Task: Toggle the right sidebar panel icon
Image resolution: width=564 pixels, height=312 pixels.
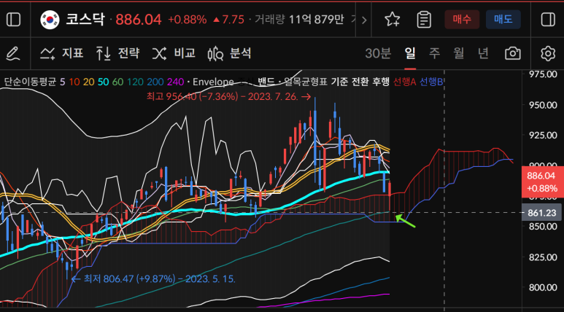Action: 548,20
